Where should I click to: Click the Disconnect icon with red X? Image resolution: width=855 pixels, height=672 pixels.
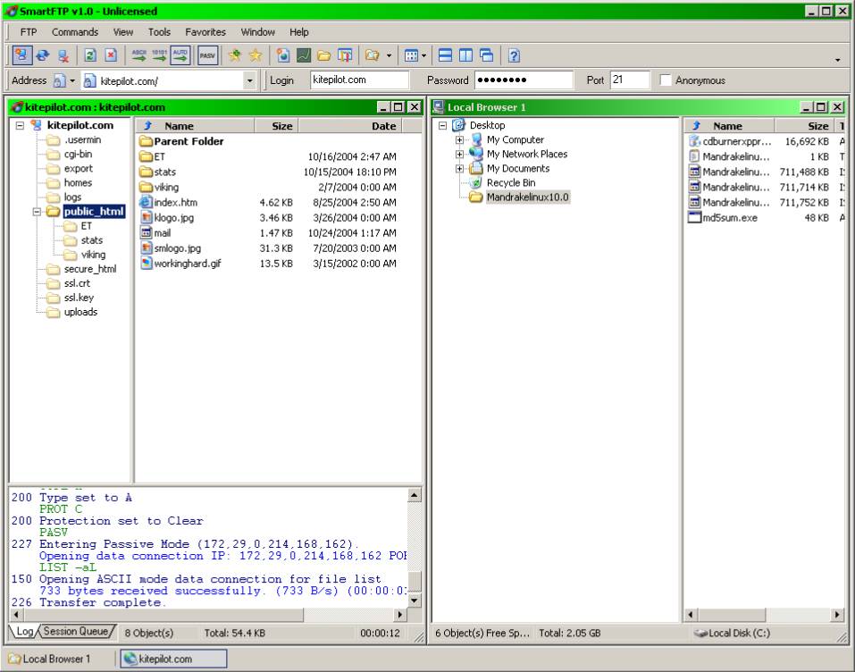(63, 55)
